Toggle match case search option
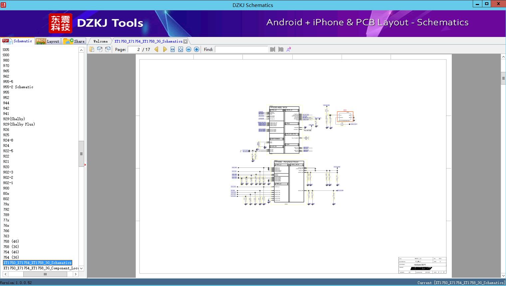Viewport: 506px width, 286px height. (289, 49)
